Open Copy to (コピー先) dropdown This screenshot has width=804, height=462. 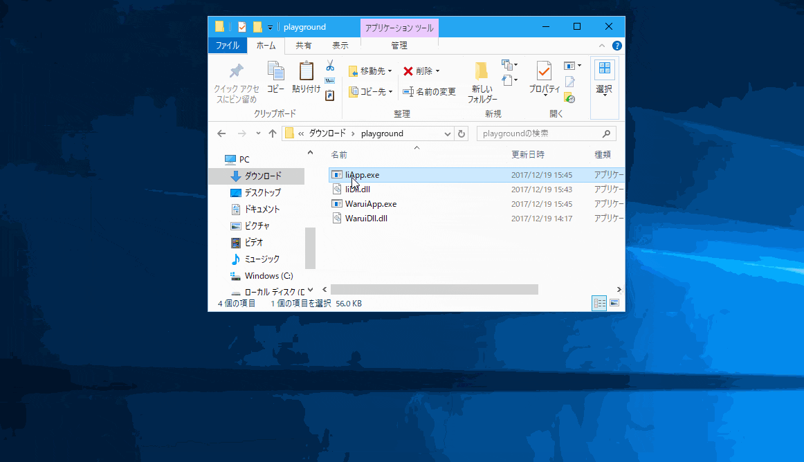[370, 92]
